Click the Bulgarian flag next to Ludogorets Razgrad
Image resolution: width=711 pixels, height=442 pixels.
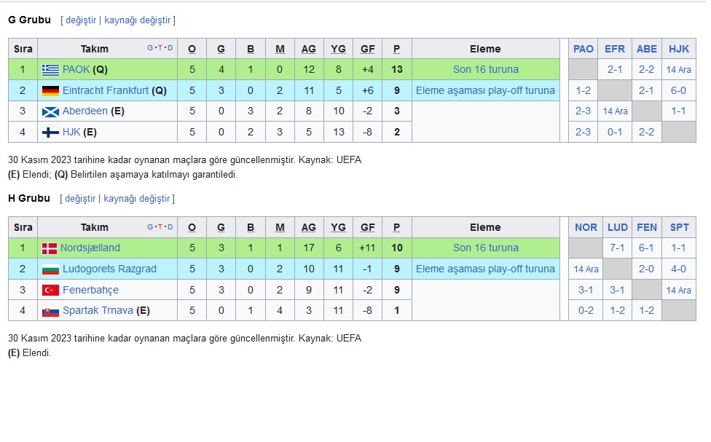tap(50, 269)
